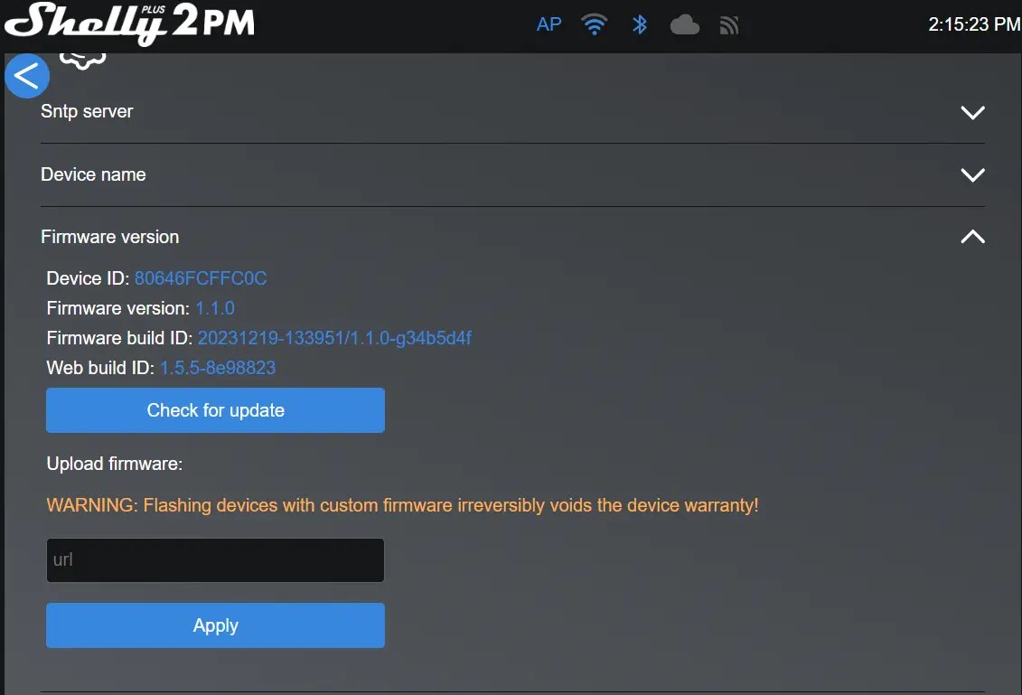
Task: Click the Bluetooth status icon
Action: 640,24
